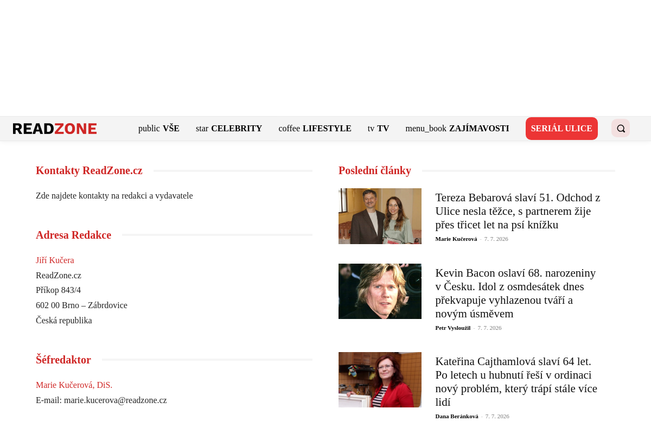Click the READZONE logo
This screenshot has width=651, height=434.
coord(55,129)
